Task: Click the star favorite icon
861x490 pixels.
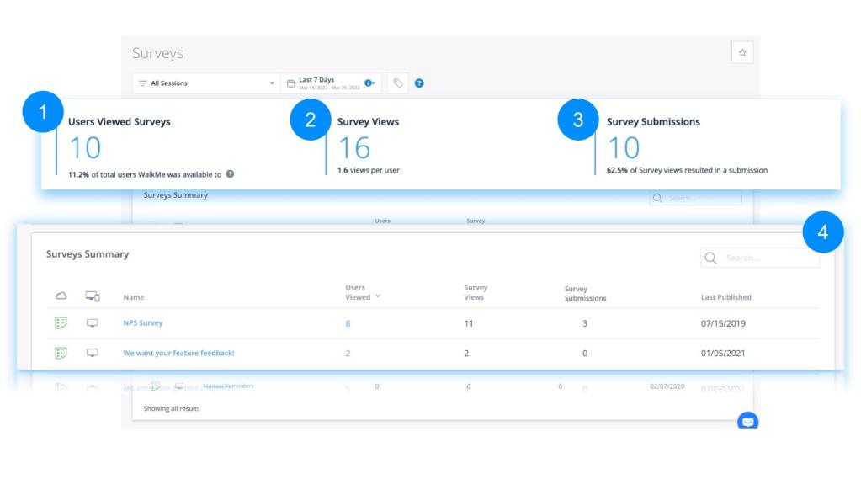Action: [x=742, y=52]
